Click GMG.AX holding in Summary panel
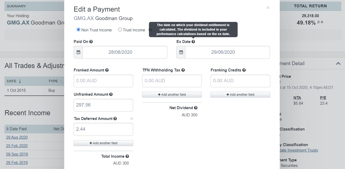This screenshot has height=169, width=345. (18, 23)
